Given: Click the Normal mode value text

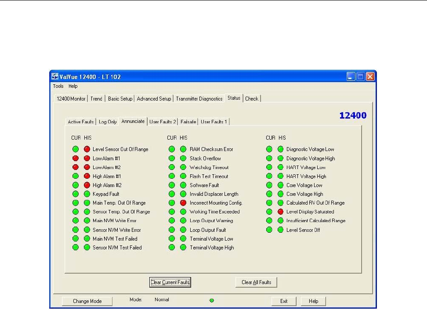Looking at the screenshot, I should [x=162, y=299].
